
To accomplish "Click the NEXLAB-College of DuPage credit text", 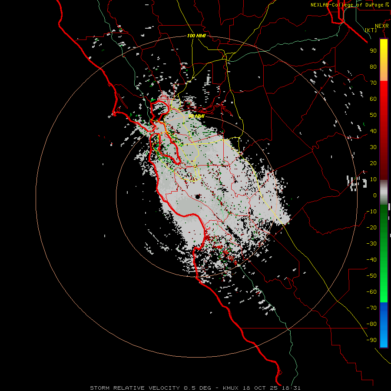I will click(x=347, y=5).
